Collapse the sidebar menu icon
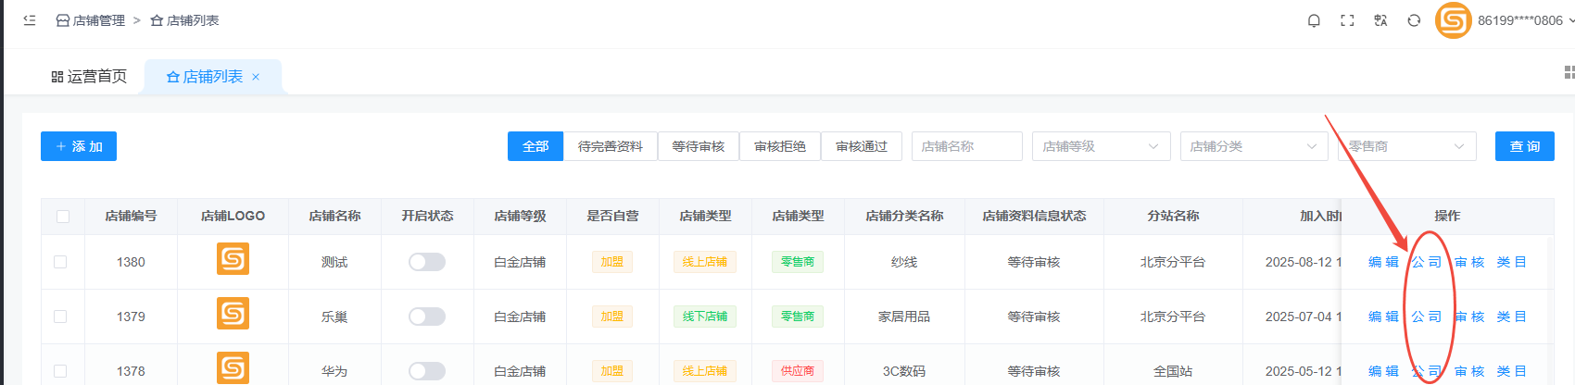The height and width of the screenshot is (385, 1575). (30, 20)
